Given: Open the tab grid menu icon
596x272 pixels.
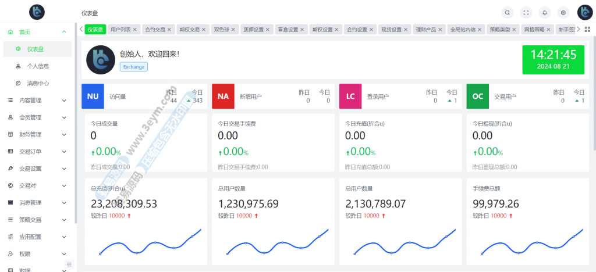Looking at the screenshot, I should coord(587,29).
